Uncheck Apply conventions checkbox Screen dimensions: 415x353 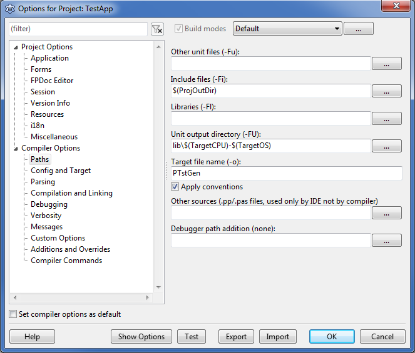(175, 187)
